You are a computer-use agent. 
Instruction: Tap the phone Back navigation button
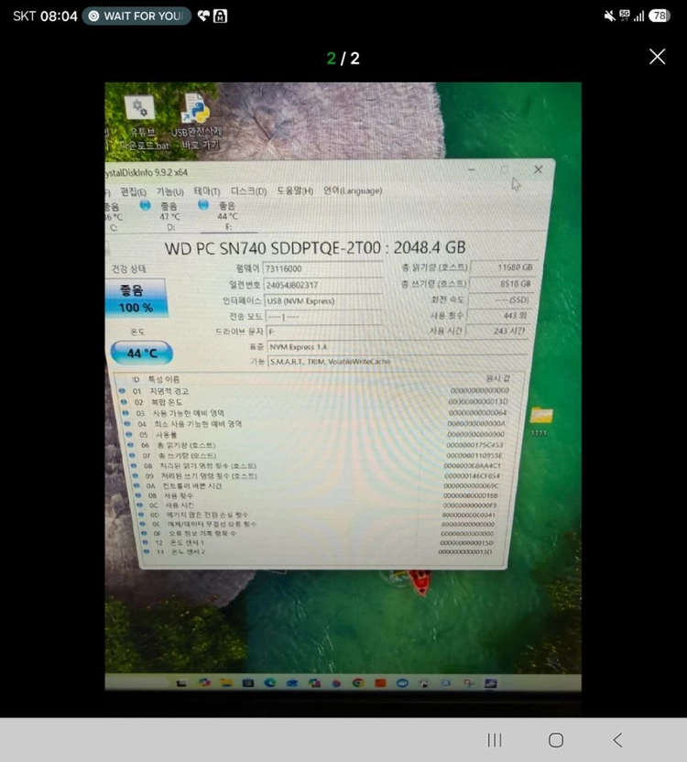pyautogui.click(x=617, y=740)
